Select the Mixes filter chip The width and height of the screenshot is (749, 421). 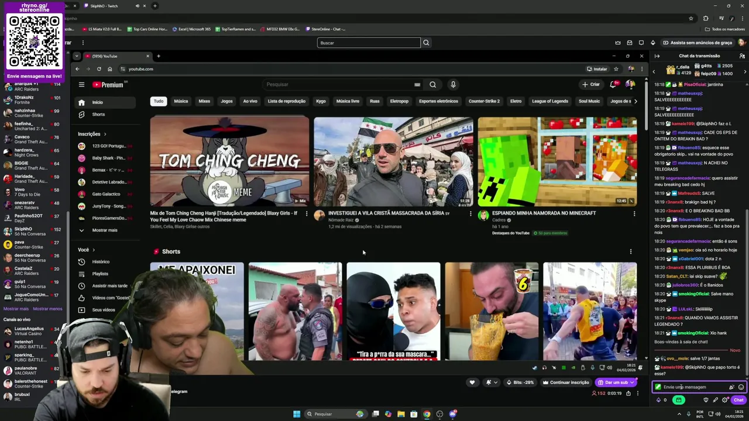tap(204, 101)
